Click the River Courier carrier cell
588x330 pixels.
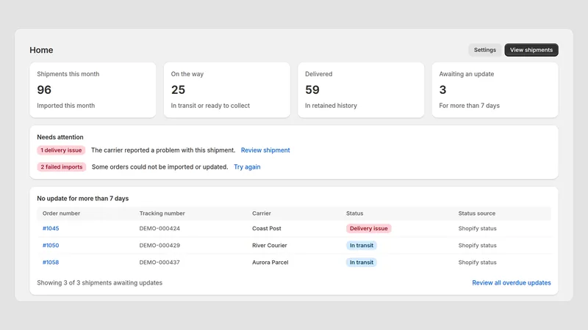(269, 246)
